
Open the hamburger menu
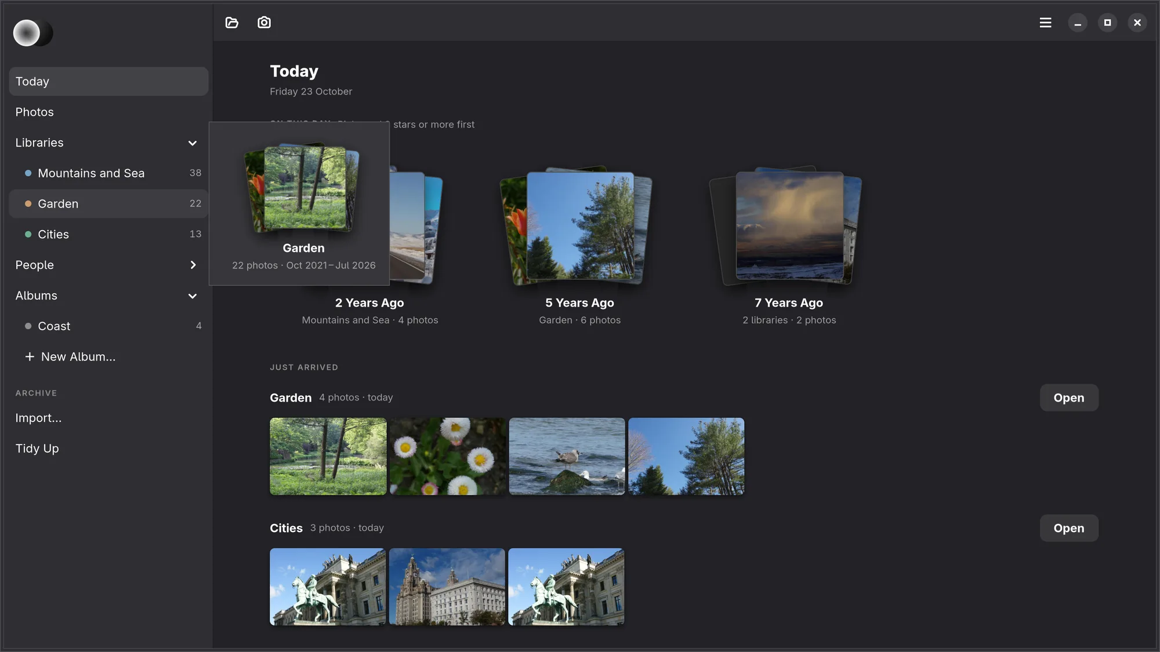point(1045,23)
